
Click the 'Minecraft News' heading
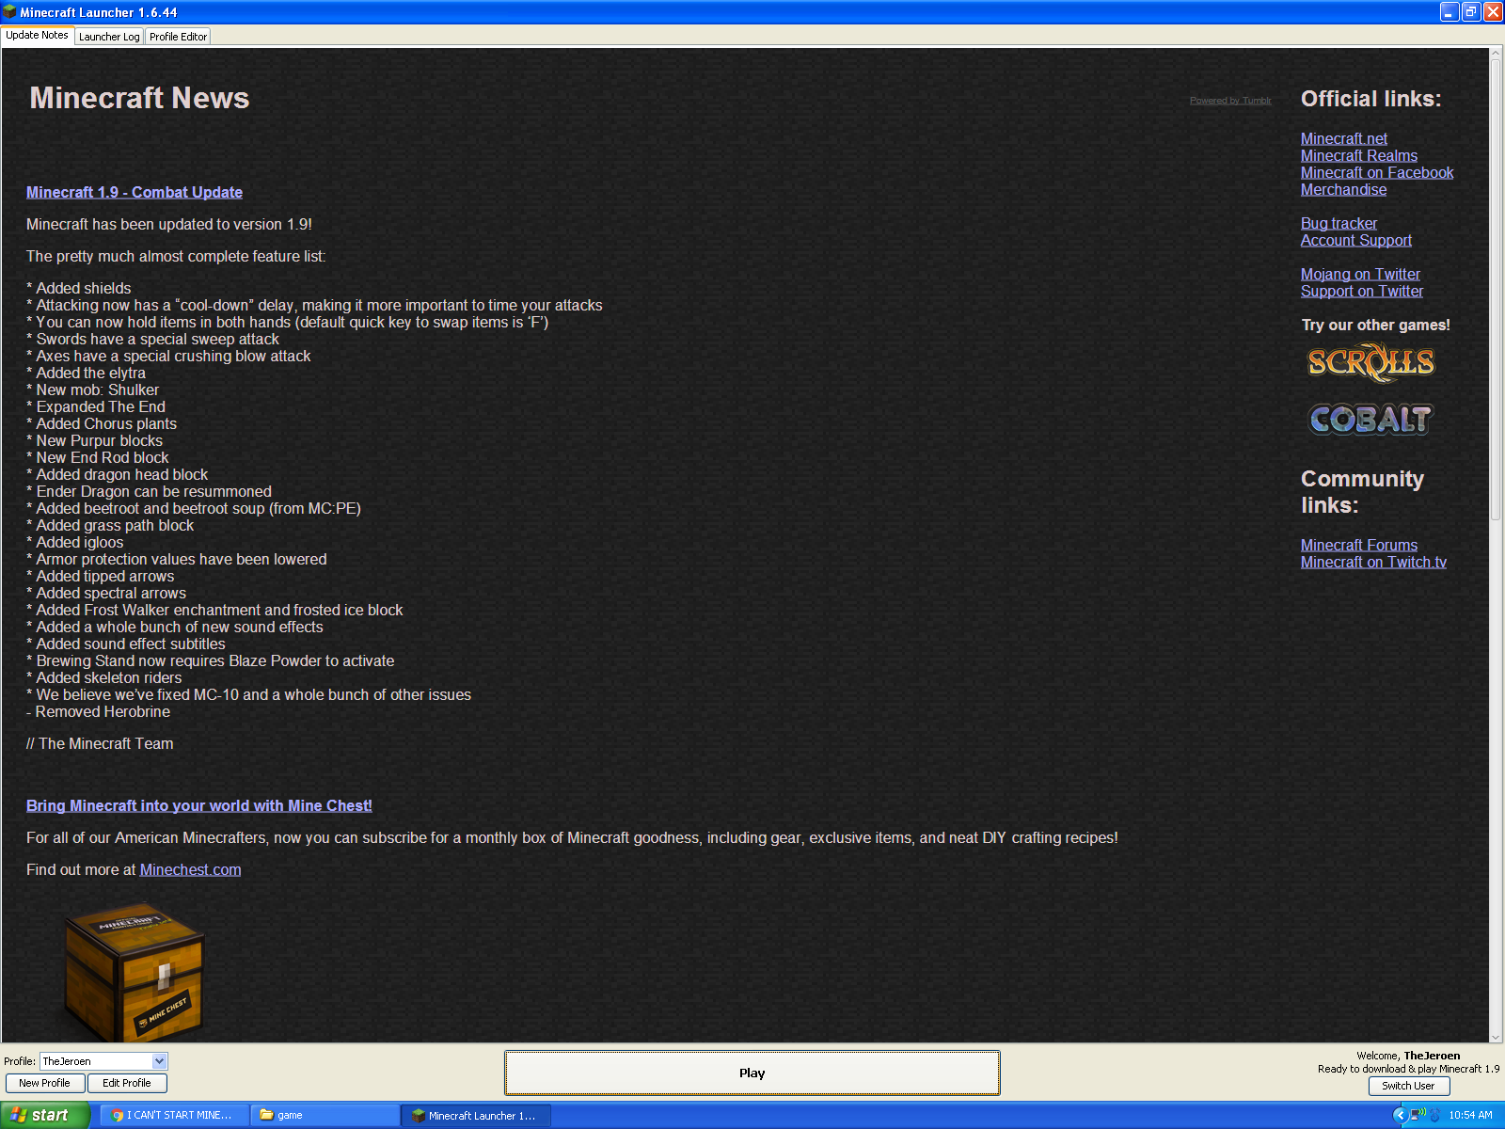click(139, 98)
